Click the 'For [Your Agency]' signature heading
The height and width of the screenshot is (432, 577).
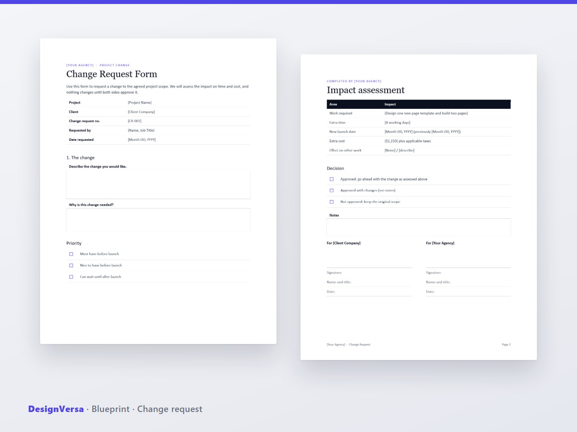pyautogui.click(x=440, y=243)
